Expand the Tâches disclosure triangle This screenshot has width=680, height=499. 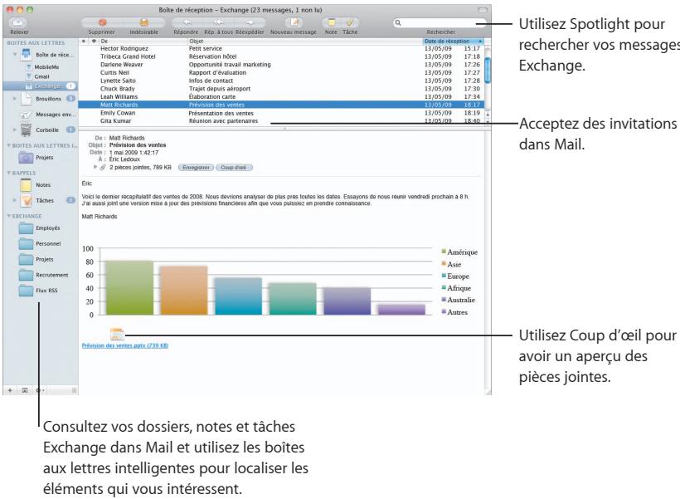15,201
